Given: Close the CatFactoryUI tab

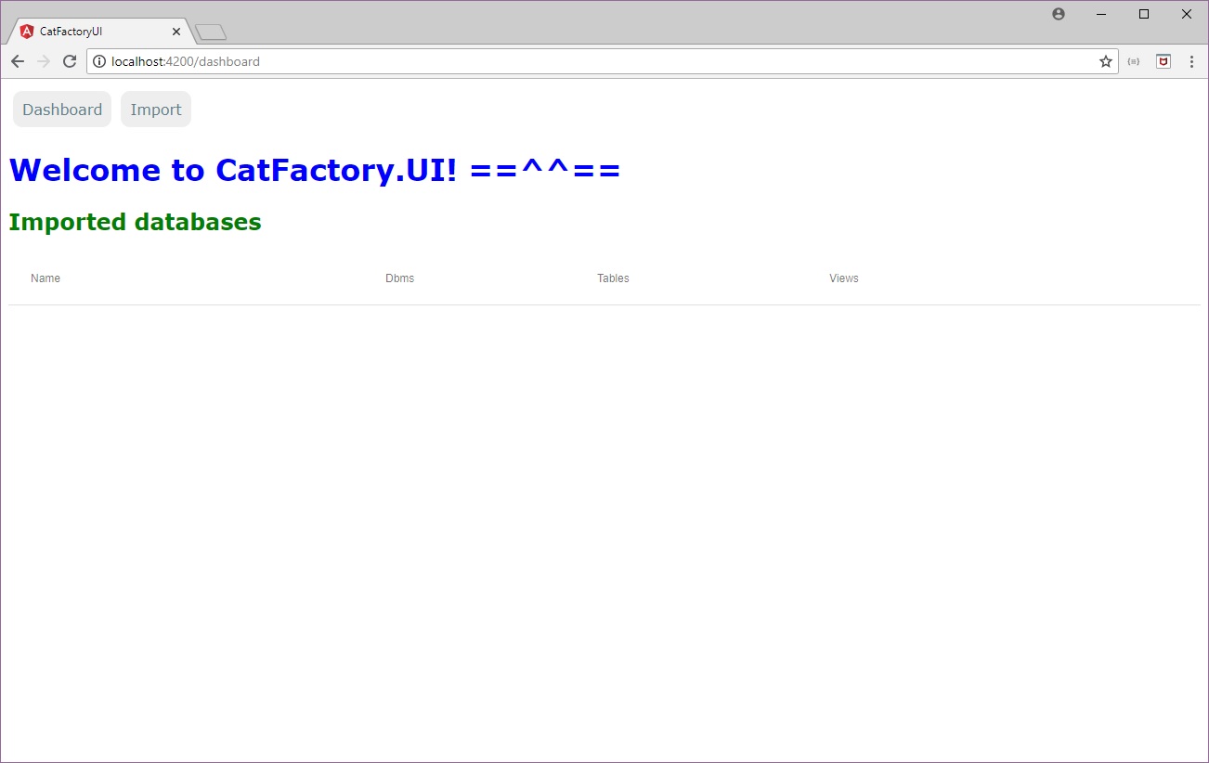Looking at the screenshot, I should (x=176, y=32).
